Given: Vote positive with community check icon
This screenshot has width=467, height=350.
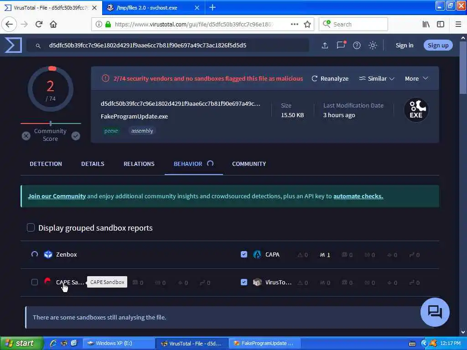Looking at the screenshot, I should [76, 136].
